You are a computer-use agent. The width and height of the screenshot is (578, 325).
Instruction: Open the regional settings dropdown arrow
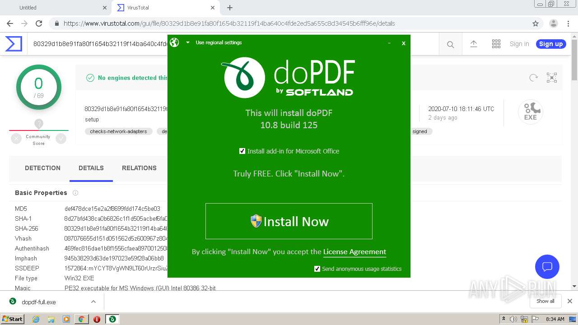pos(188,42)
